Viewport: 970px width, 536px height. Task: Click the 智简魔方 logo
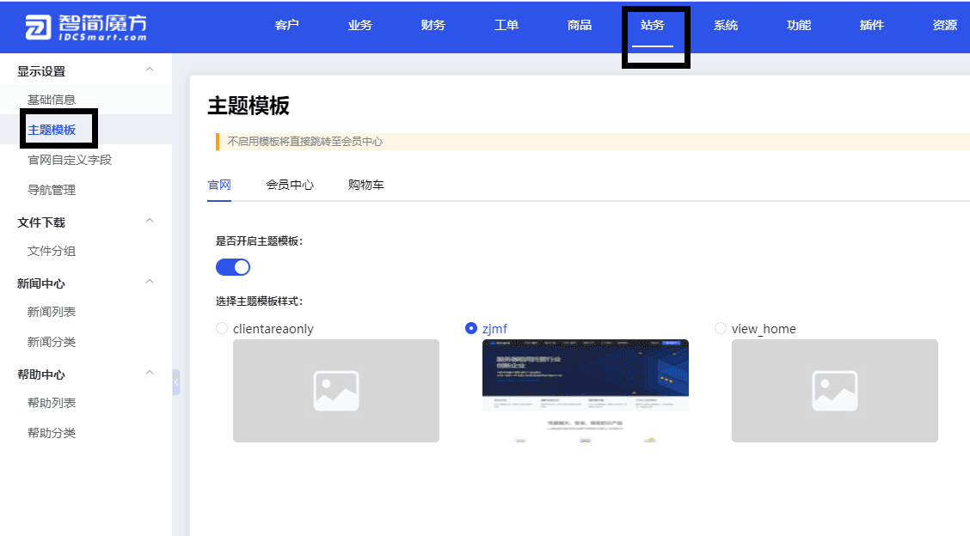pos(86,27)
